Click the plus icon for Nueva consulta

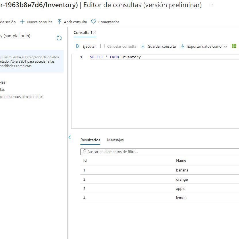22,22
